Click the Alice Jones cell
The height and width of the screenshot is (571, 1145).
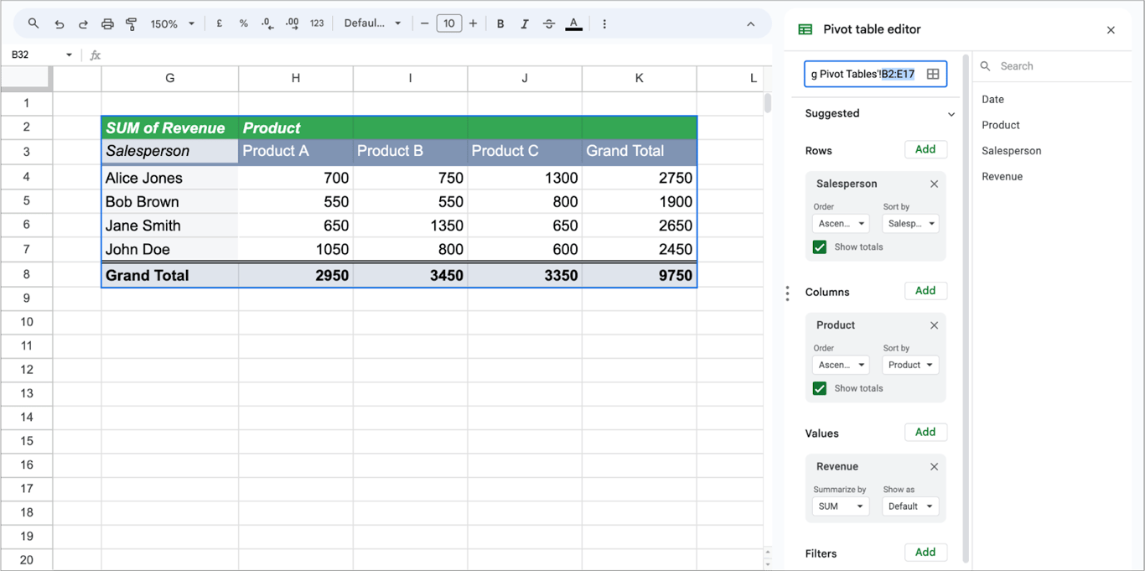[x=170, y=178]
